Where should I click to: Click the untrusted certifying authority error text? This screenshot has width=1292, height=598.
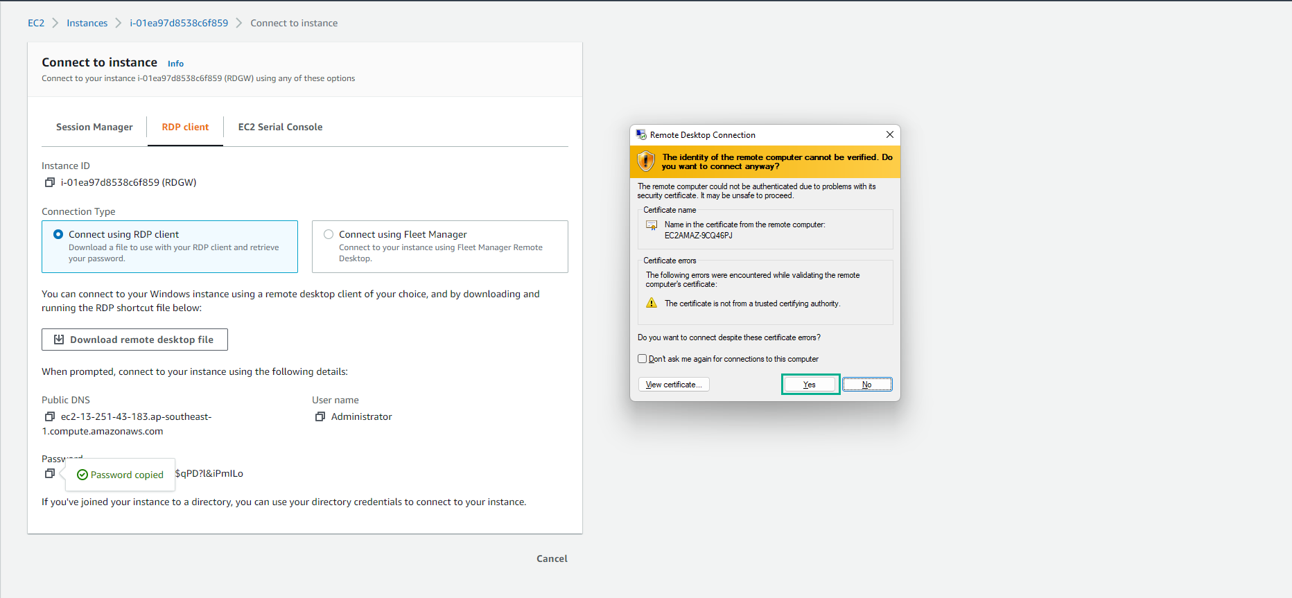tap(752, 304)
